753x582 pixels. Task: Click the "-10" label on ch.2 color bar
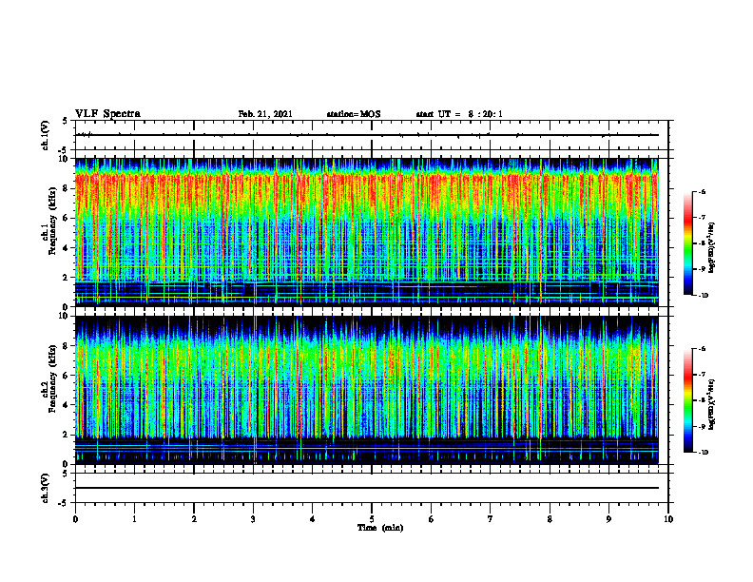[x=703, y=453]
